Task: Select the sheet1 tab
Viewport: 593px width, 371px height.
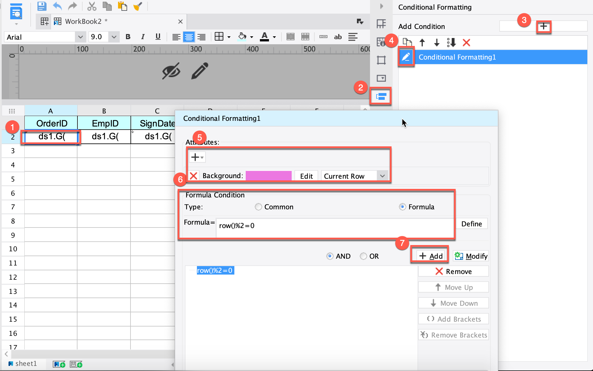Action: pyautogui.click(x=22, y=364)
